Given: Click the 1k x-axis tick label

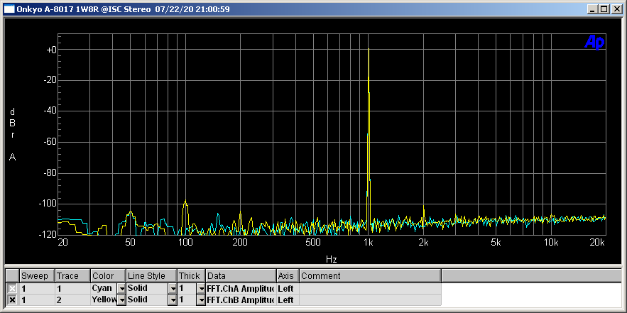Looking at the screenshot, I should pos(369,242).
